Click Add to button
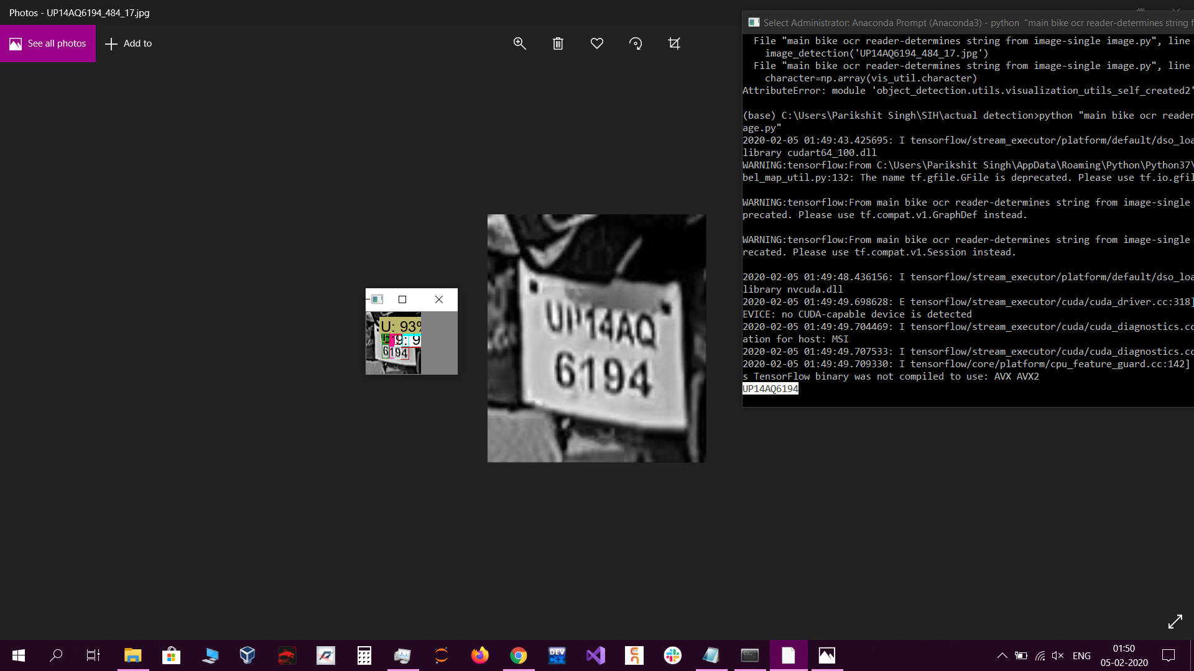 129,43
